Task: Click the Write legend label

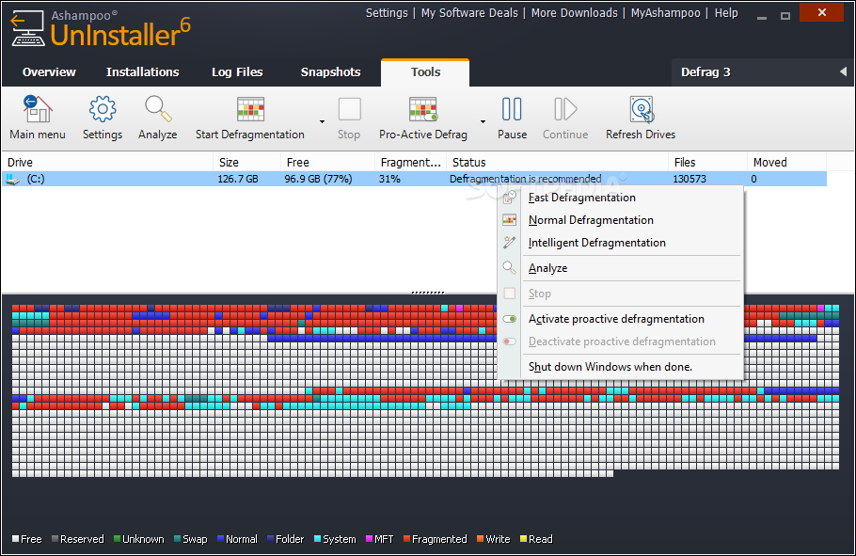Action: (498, 539)
